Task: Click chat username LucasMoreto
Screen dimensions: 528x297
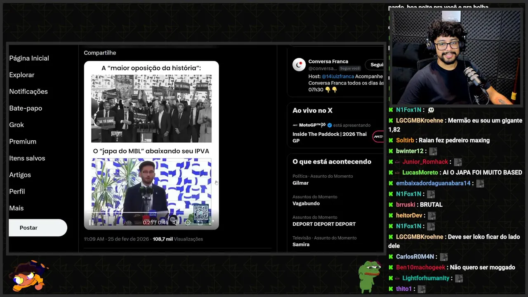Action: coord(420,172)
